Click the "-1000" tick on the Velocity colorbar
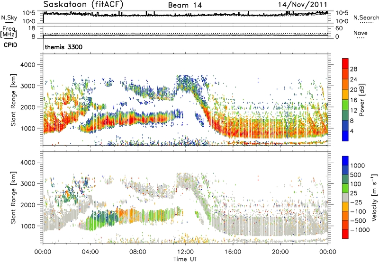379x262 pixels. 360,230
